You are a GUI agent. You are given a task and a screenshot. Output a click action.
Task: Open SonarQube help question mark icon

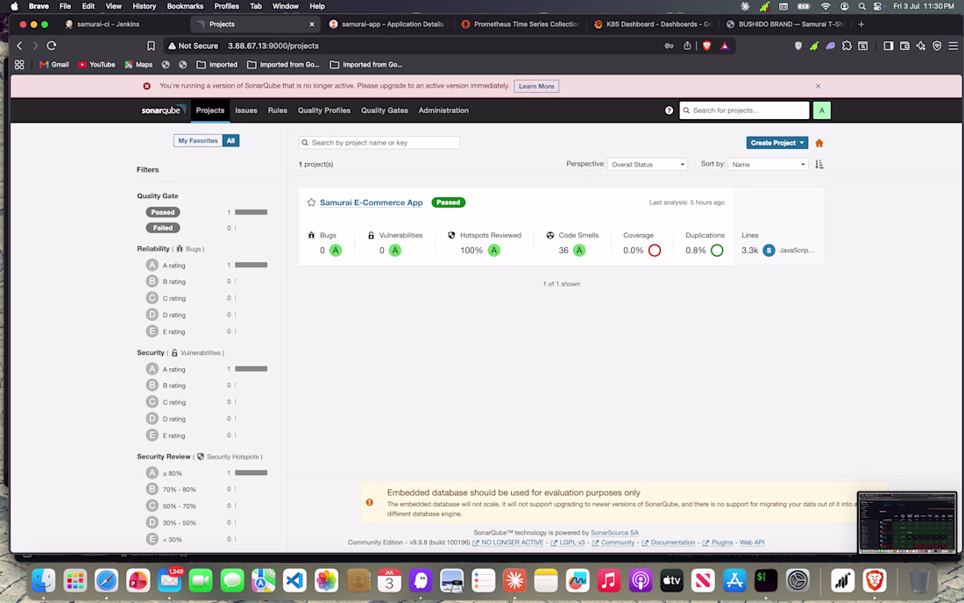coord(669,110)
